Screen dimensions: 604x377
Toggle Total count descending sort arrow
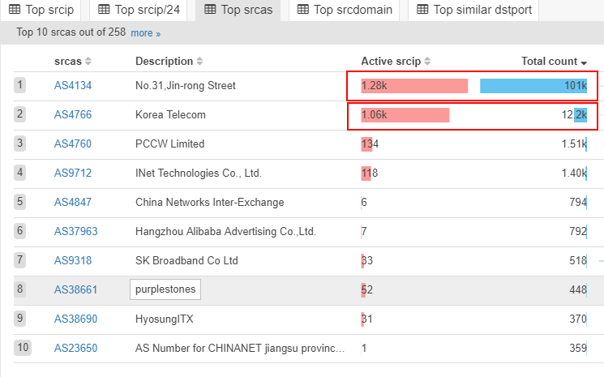pos(584,62)
